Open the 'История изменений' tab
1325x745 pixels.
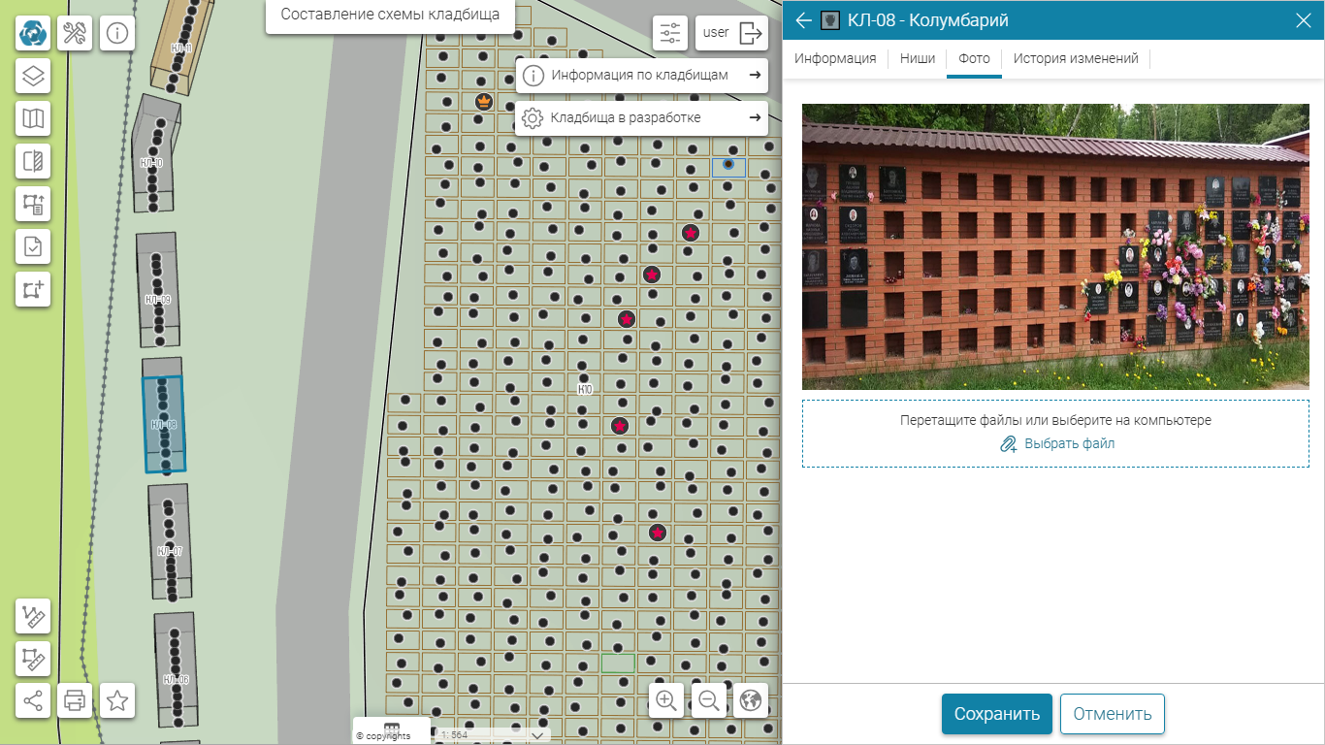coord(1075,58)
